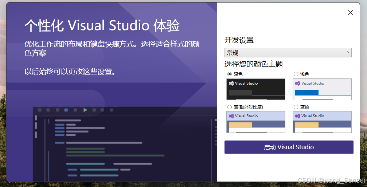
Task: Select the 深色 dark theme radio button
Action: pyautogui.click(x=229, y=74)
